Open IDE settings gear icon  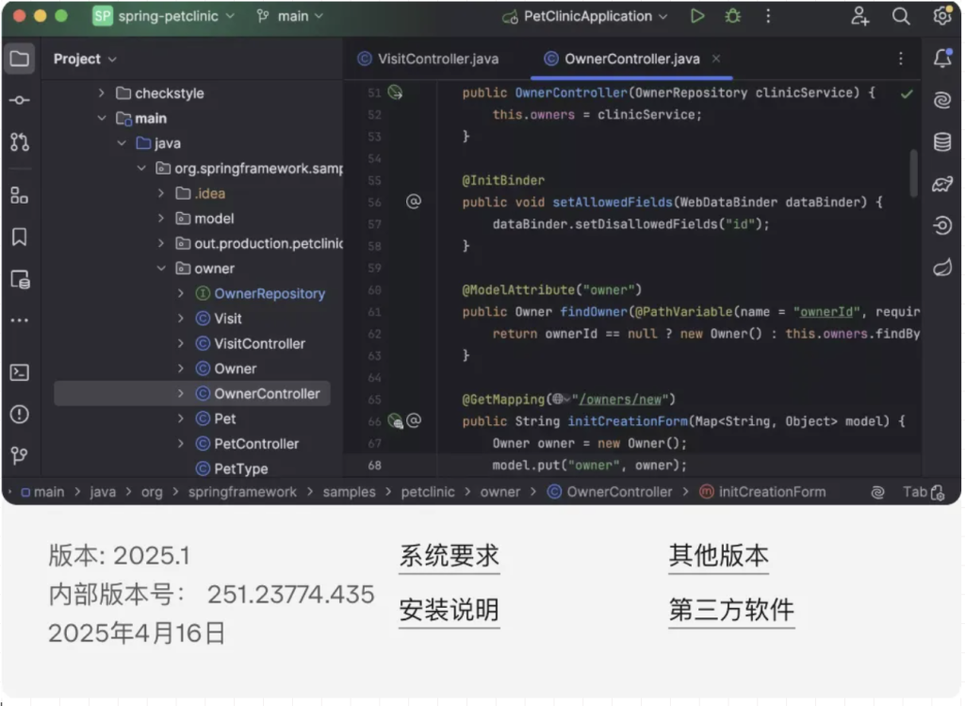point(941,16)
